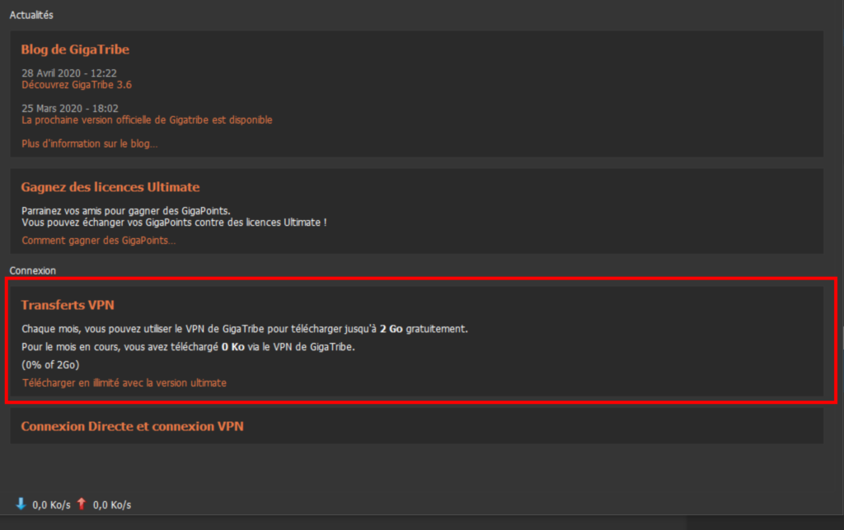Open the prochaine version officielle blog post
This screenshot has width=844, height=530.
pyautogui.click(x=147, y=120)
